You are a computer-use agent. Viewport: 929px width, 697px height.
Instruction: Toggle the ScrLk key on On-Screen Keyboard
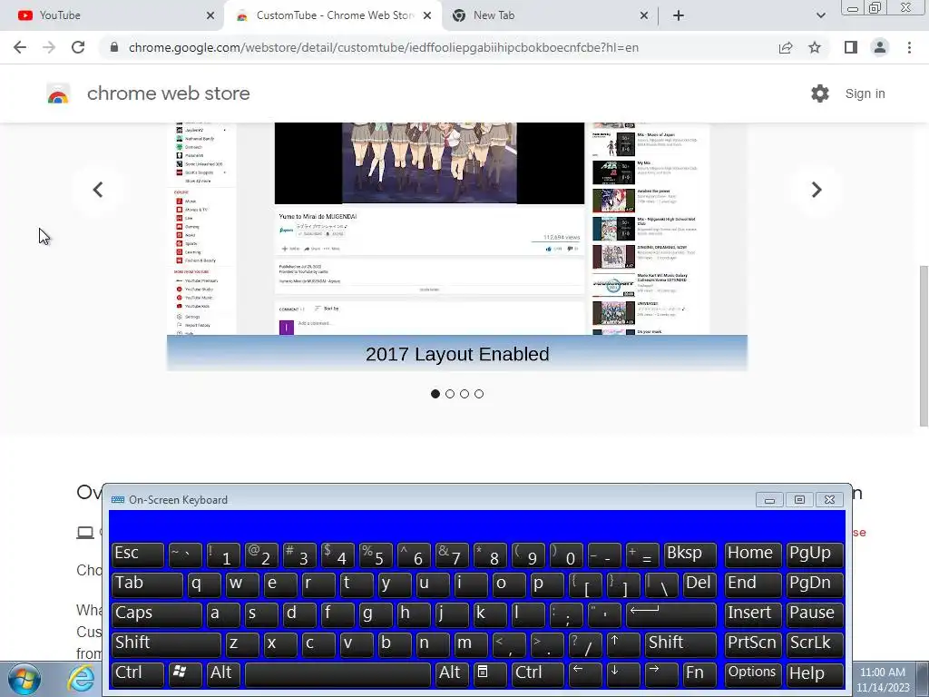815,644
